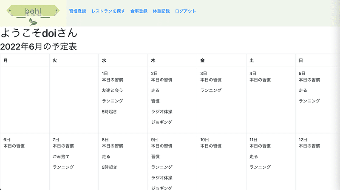The width and height of the screenshot is (340, 190).
Task: Click 5時起き in the 8日 cell
Action: [109, 167]
